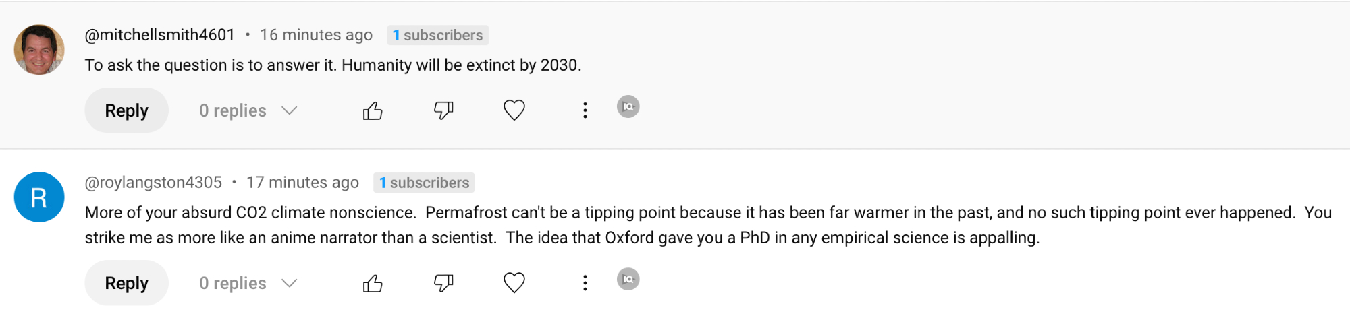Reply to mitchellsmith4601's comment

pos(126,110)
